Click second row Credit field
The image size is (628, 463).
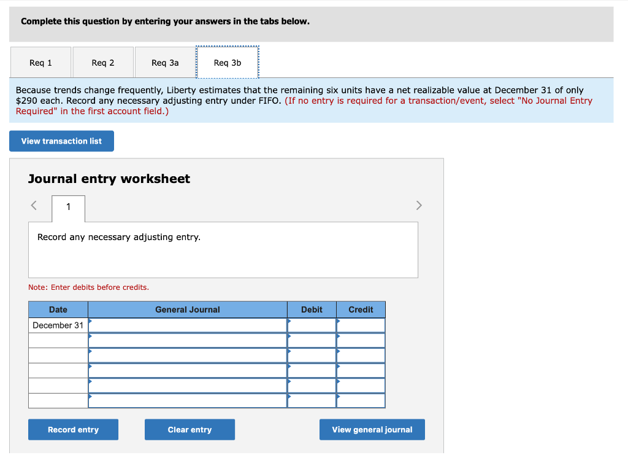coord(361,340)
